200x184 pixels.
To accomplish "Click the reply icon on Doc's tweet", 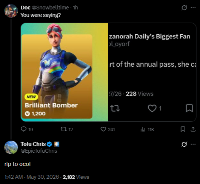I will click(24, 129).
